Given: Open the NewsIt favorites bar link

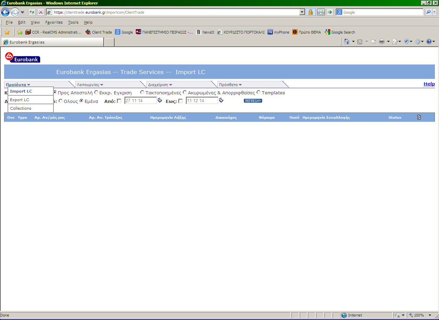Looking at the screenshot, I should 205,32.
